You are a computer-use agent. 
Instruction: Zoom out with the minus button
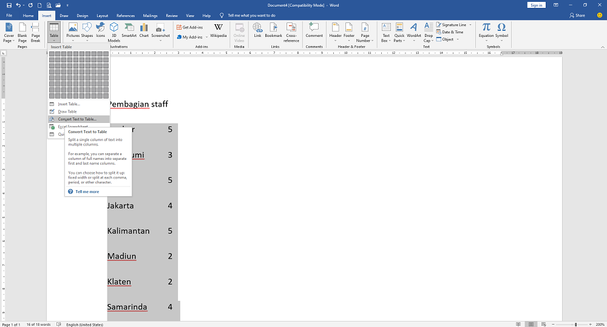[553, 325]
